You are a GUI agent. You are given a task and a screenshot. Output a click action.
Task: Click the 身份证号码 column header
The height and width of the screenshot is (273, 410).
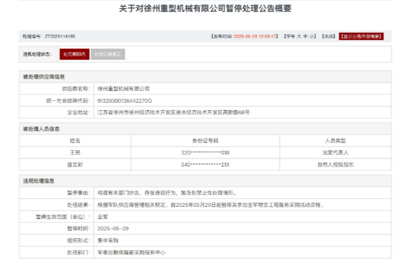[x=205, y=141]
